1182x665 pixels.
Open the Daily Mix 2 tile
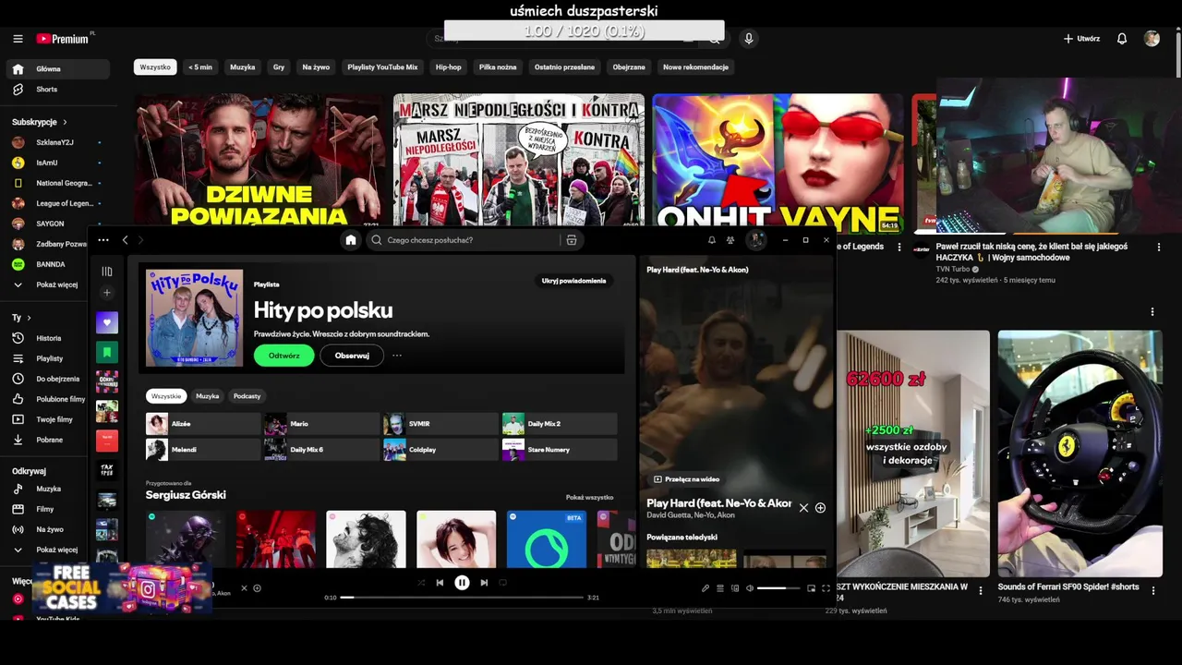(x=560, y=424)
